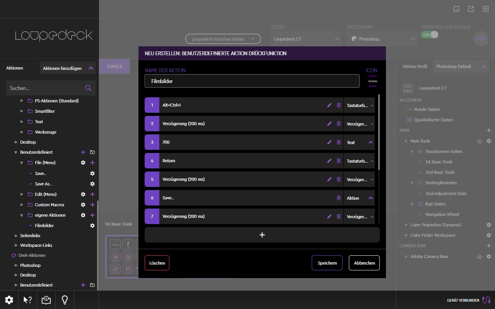Open settings gear in bottom bar
The height and width of the screenshot is (309, 495).
pyautogui.click(x=9, y=300)
